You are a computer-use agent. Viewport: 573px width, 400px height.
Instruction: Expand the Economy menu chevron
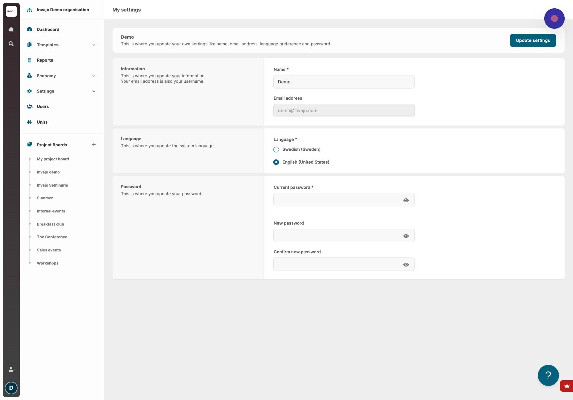tap(94, 76)
